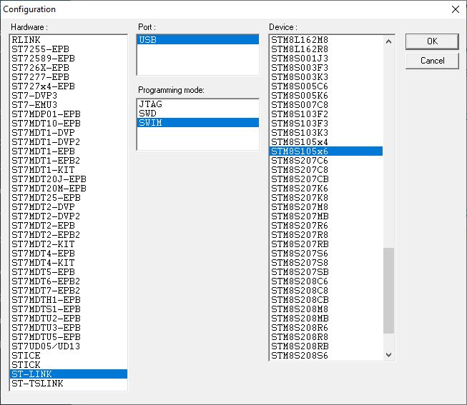Click the OK button
This screenshot has height=405, width=467.
click(x=431, y=41)
